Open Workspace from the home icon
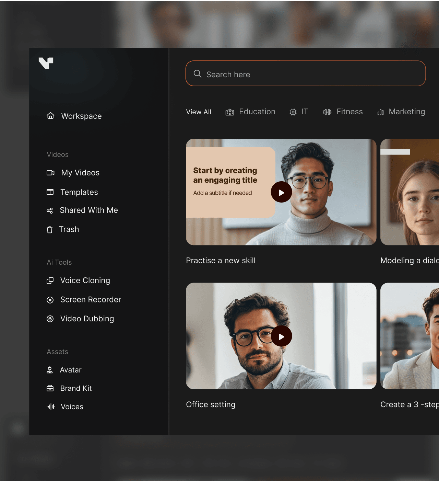 [50, 116]
